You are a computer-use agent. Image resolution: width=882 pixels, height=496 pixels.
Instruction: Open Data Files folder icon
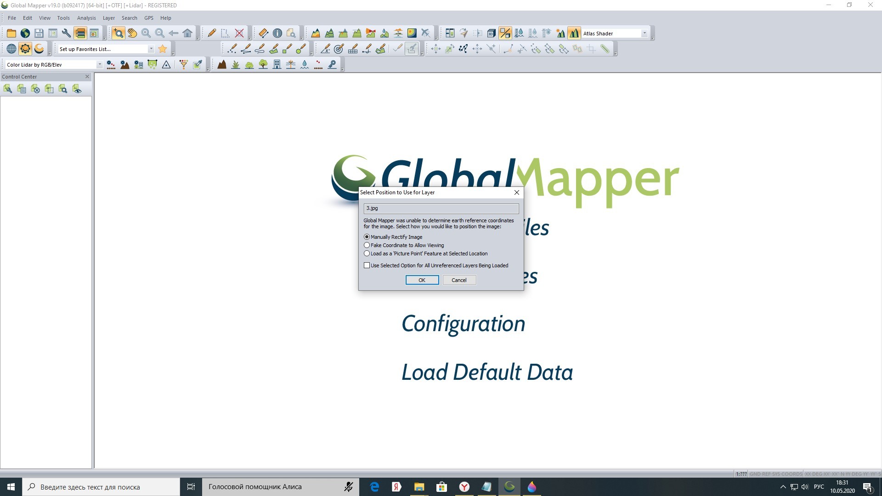11,33
